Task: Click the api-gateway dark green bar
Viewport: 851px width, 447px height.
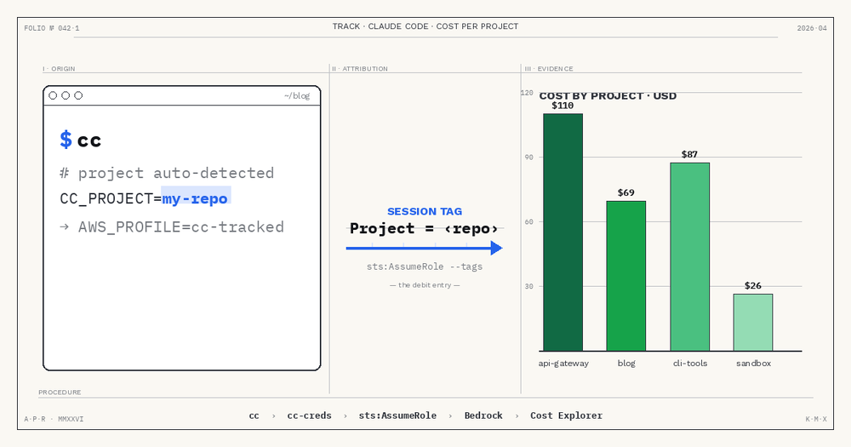Action: point(563,232)
